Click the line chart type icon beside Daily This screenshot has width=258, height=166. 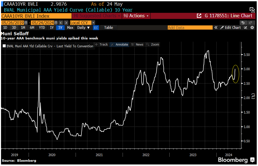96,27
